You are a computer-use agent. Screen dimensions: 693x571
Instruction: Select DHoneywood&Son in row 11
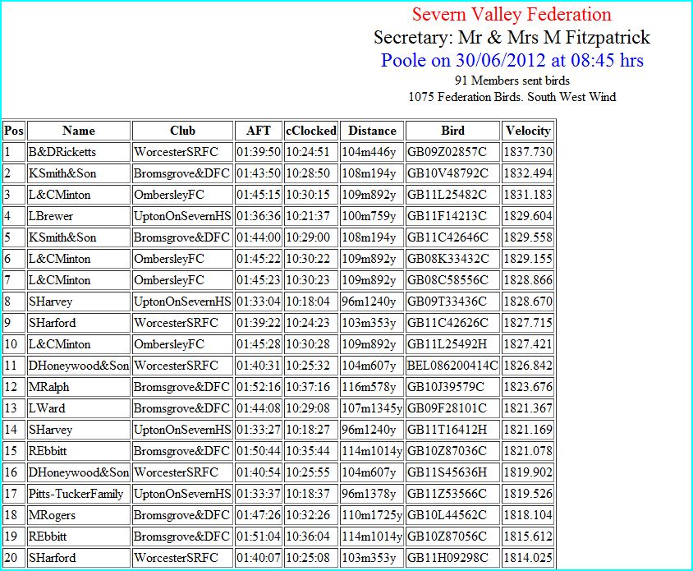click(79, 366)
